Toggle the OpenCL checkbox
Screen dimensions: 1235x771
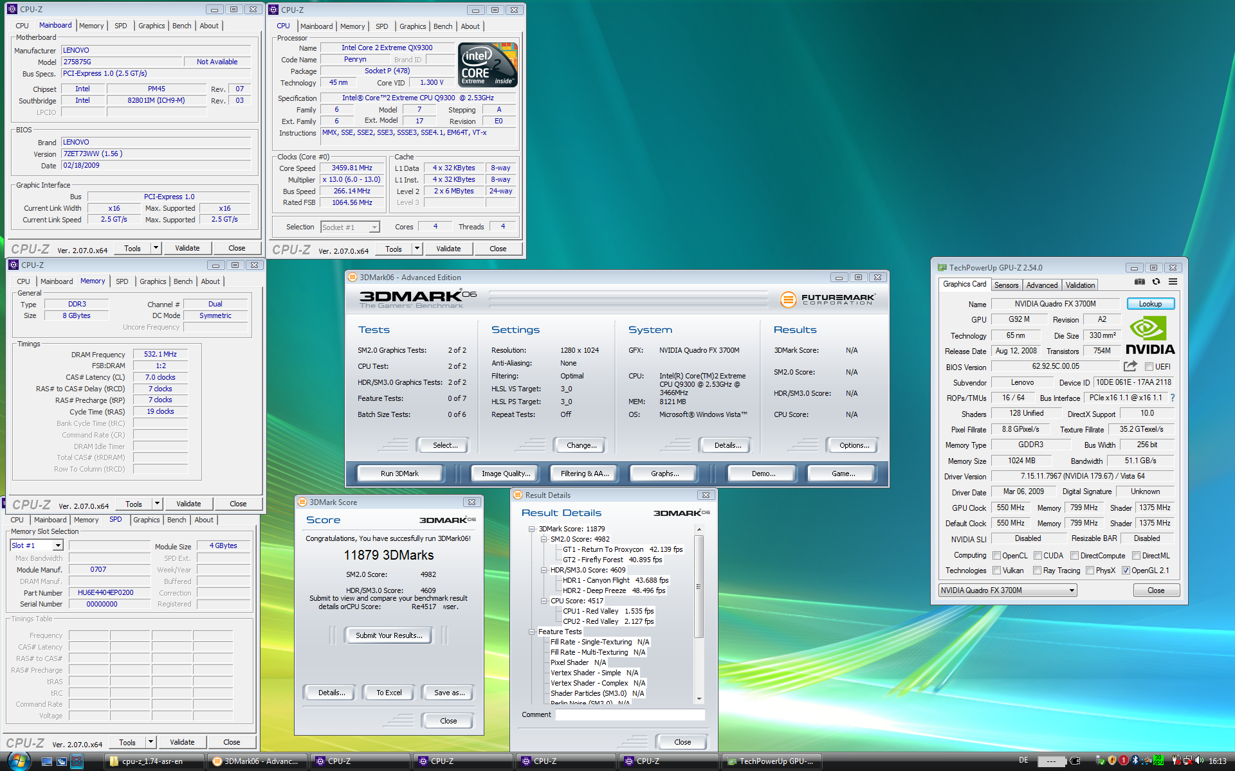click(996, 556)
